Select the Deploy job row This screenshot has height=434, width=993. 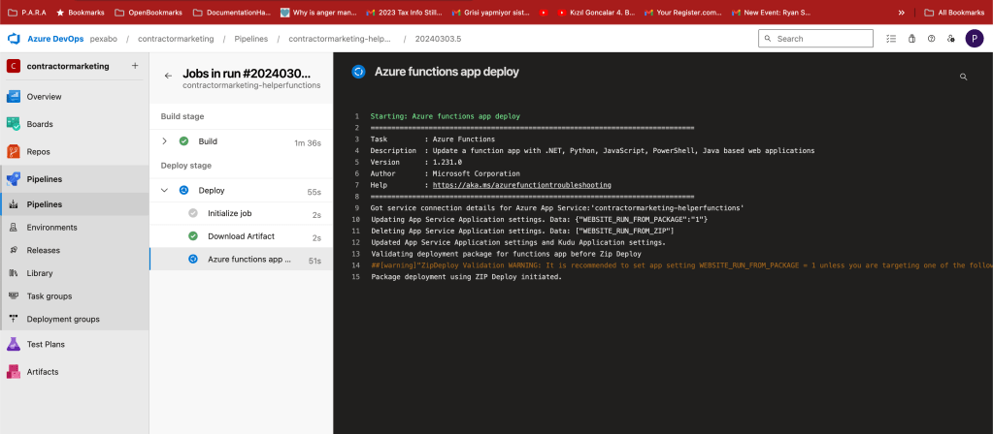click(241, 190)
